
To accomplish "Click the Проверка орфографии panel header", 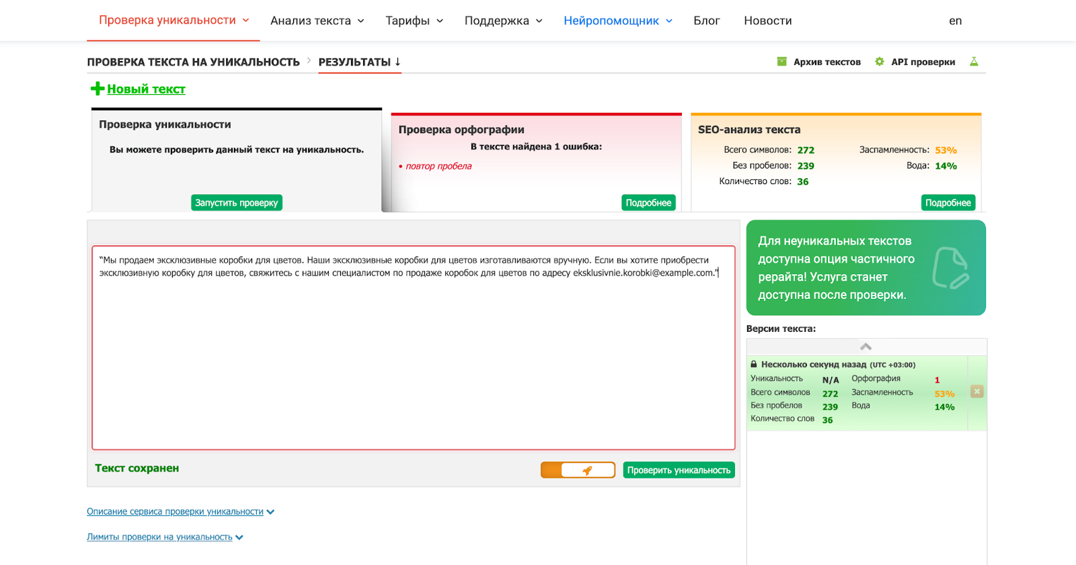I will click(x=461, y=130).
